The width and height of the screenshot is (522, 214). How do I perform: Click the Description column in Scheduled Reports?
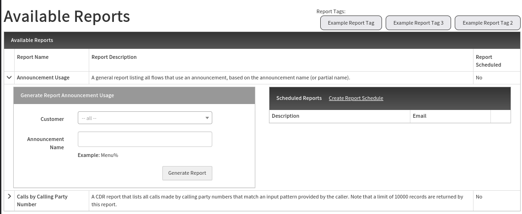coord(285,116)
